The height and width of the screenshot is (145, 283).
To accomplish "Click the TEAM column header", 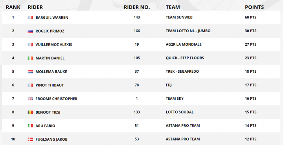I will pos(173,7).
